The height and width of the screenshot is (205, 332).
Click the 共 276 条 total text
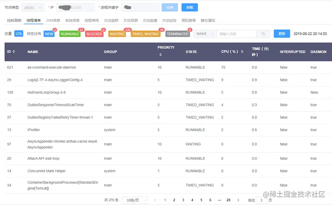point(111,200)
